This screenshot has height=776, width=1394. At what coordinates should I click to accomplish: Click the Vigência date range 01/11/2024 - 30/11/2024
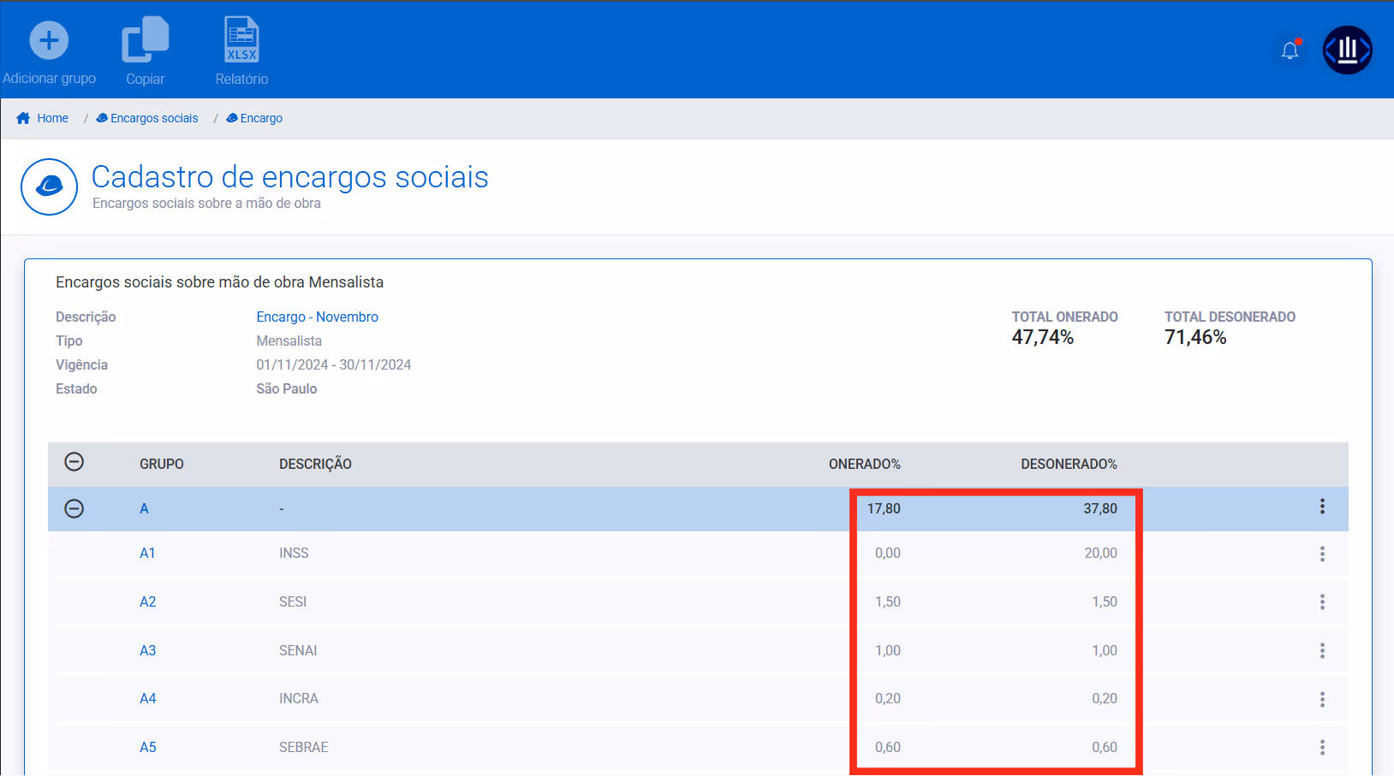[x=333, y=364]
